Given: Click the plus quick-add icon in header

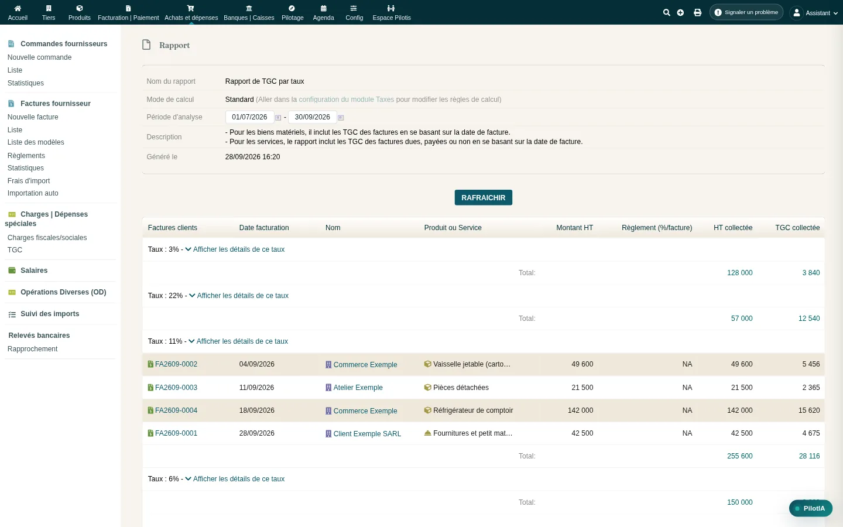Looking at the screenshot, I should pyautogui.click(x=680, y=12).
